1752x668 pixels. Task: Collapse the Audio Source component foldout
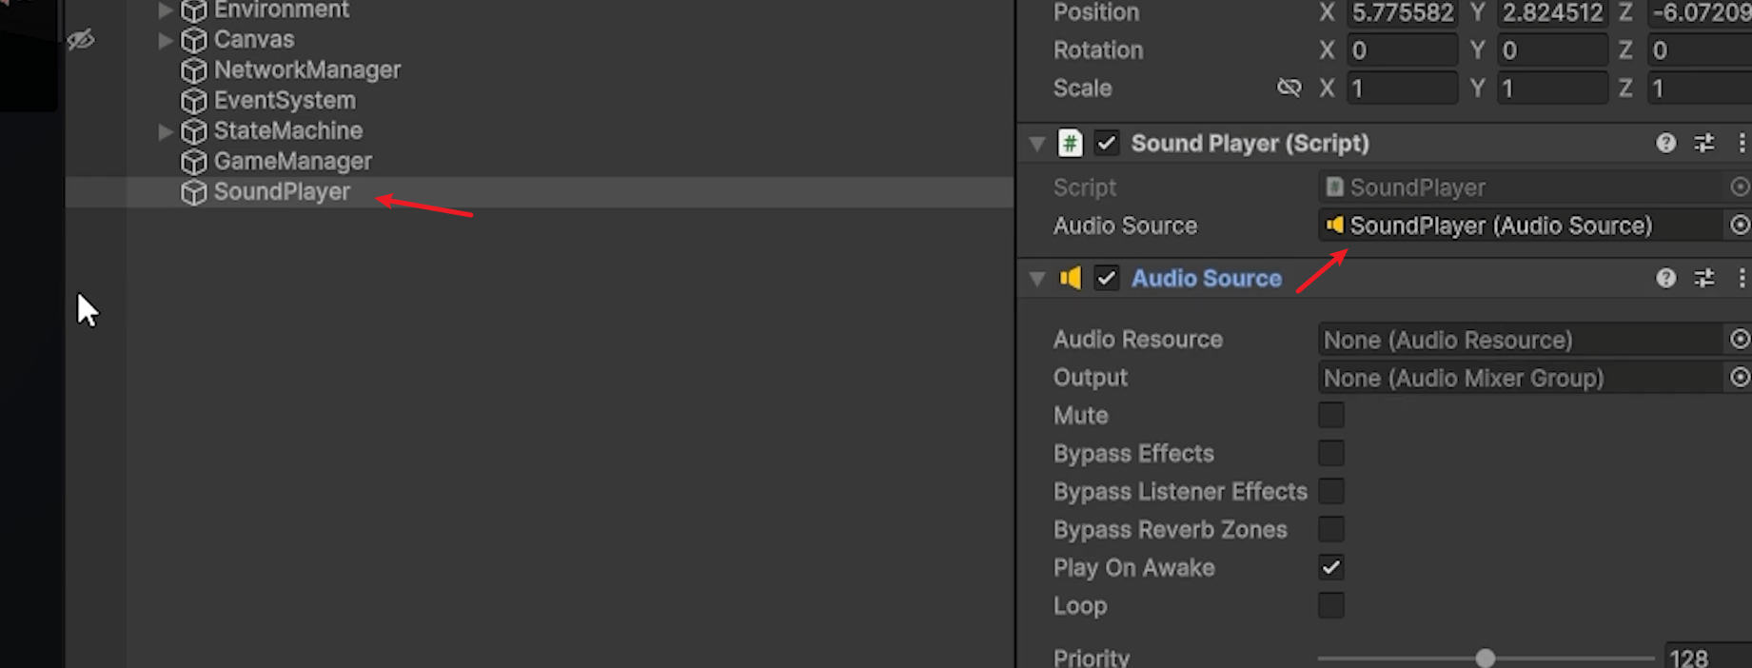point(1037,279)
